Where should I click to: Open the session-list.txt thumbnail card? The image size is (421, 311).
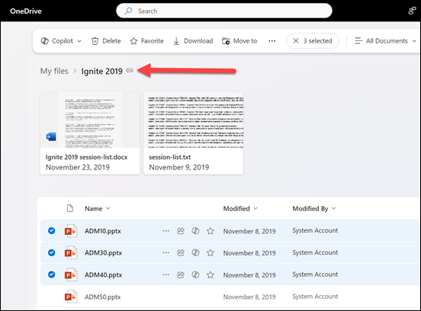click(193, 133)
